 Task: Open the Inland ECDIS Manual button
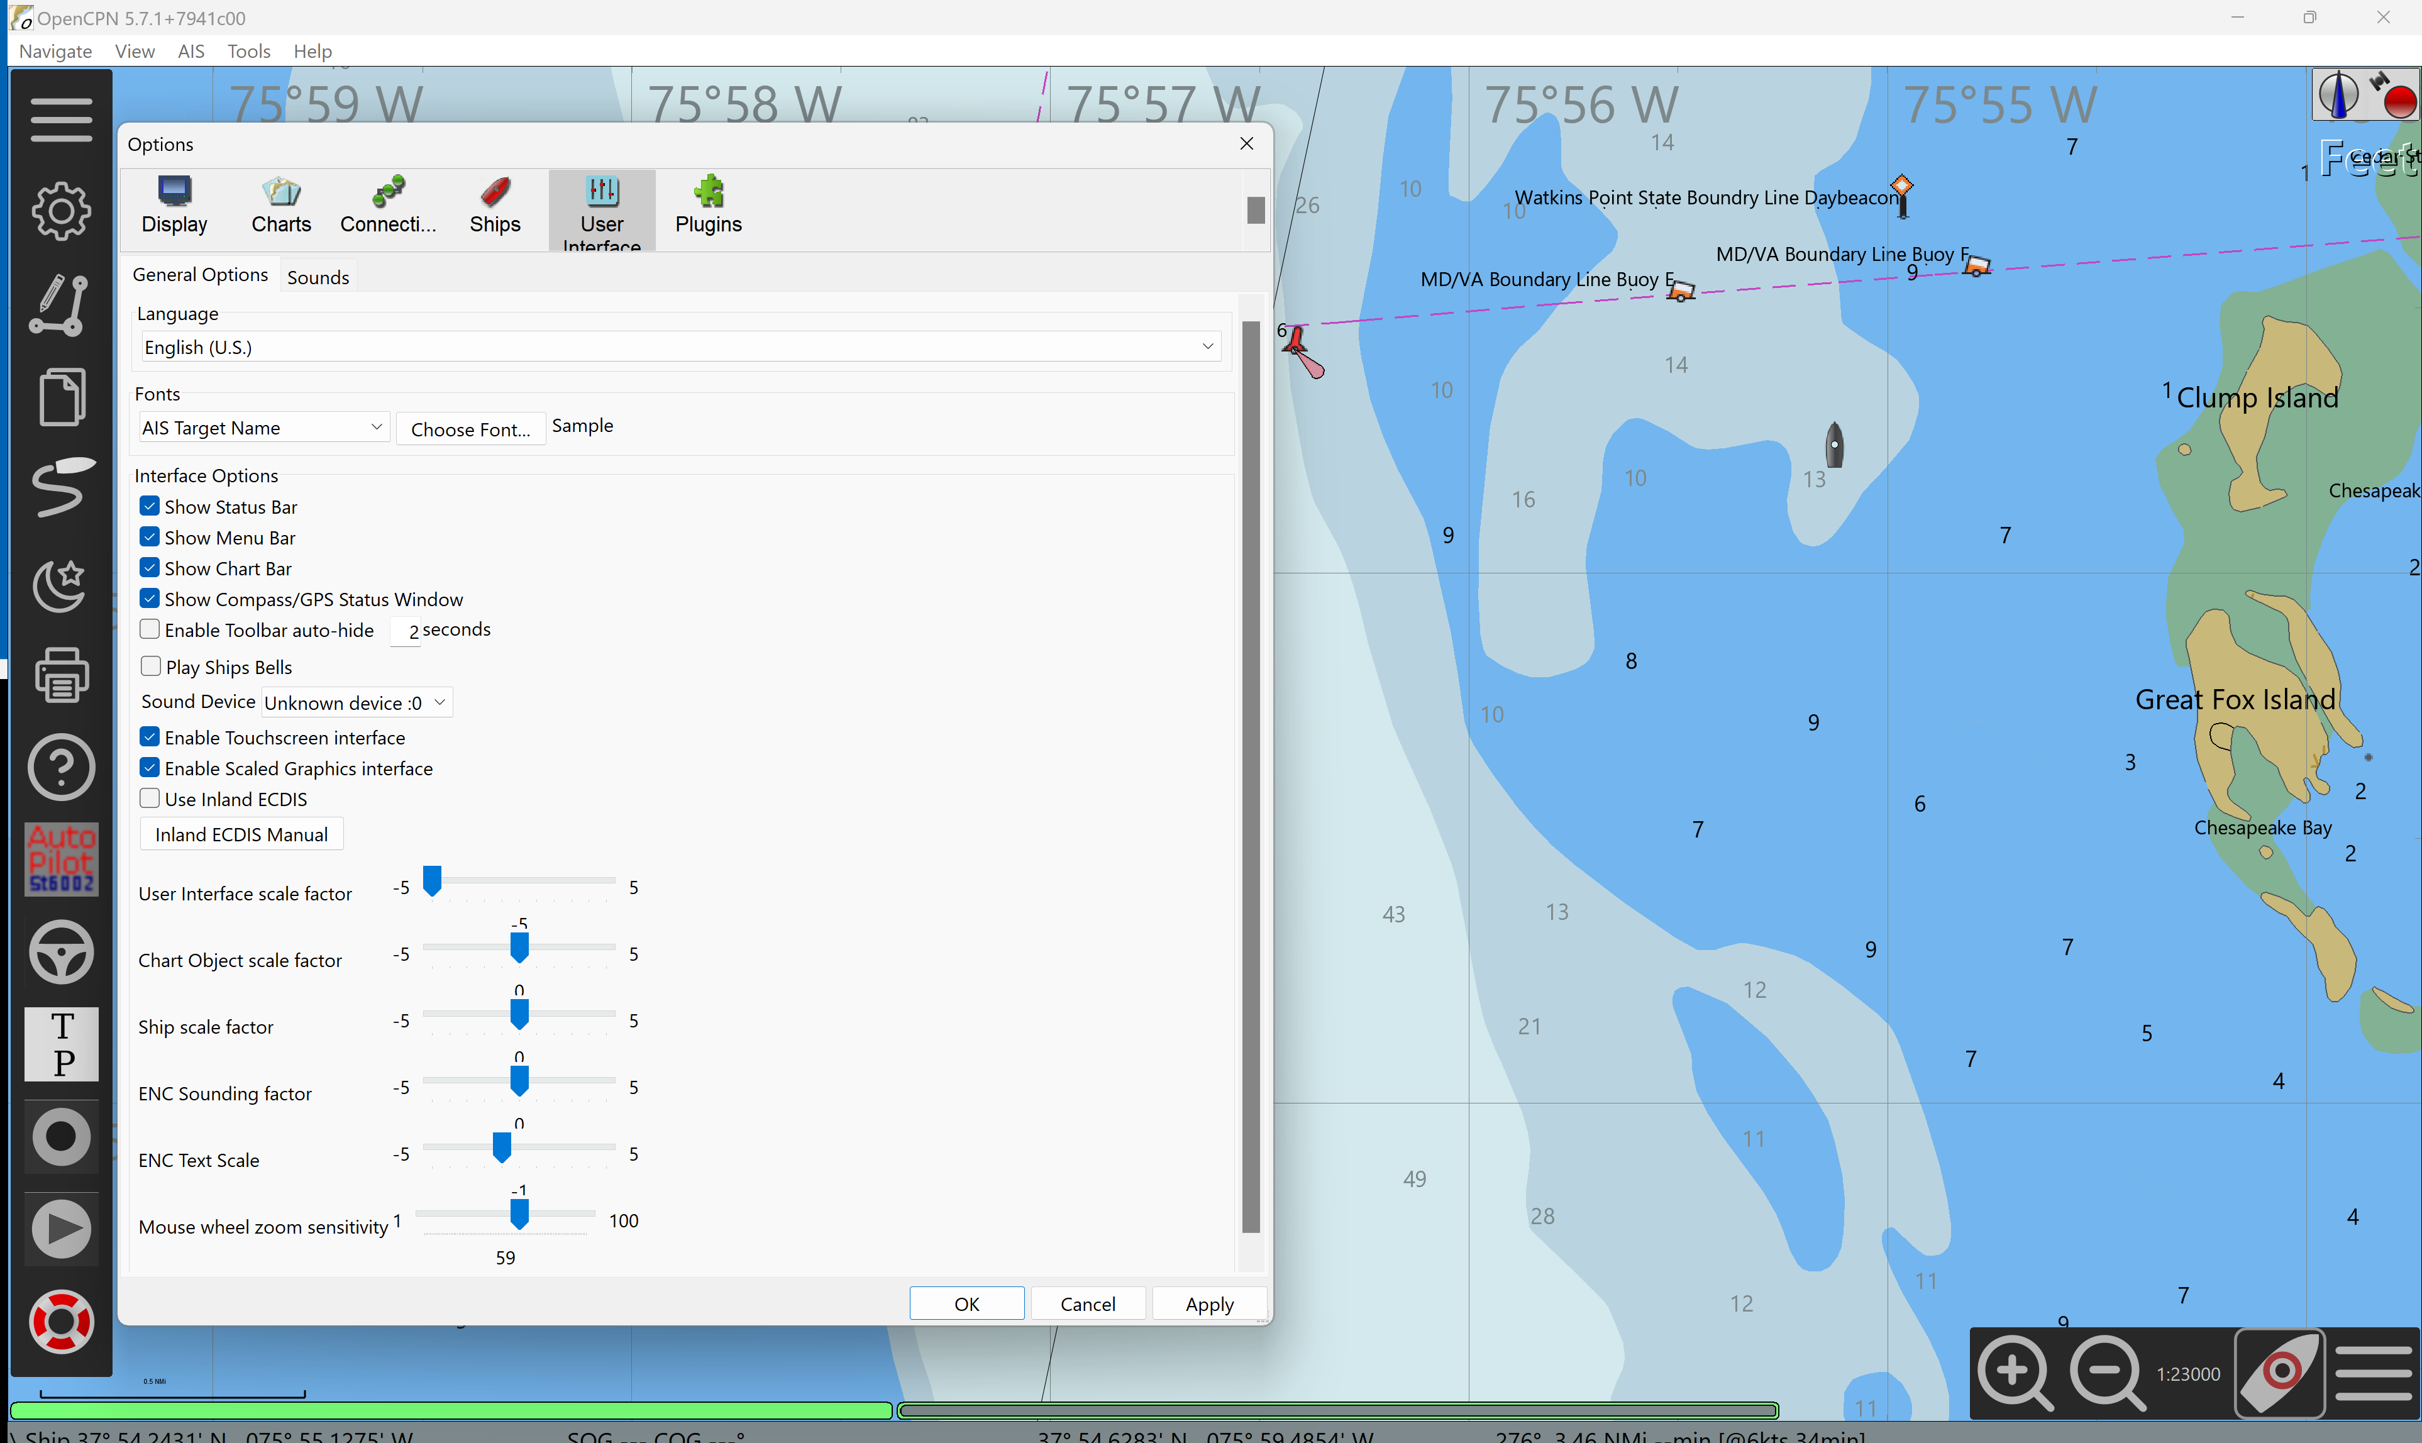tap(241, 834)
